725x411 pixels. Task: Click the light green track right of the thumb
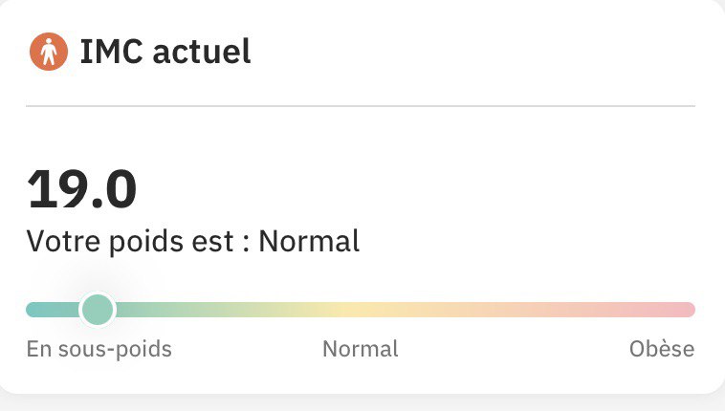pyautogui.click(x=185, y=310)
